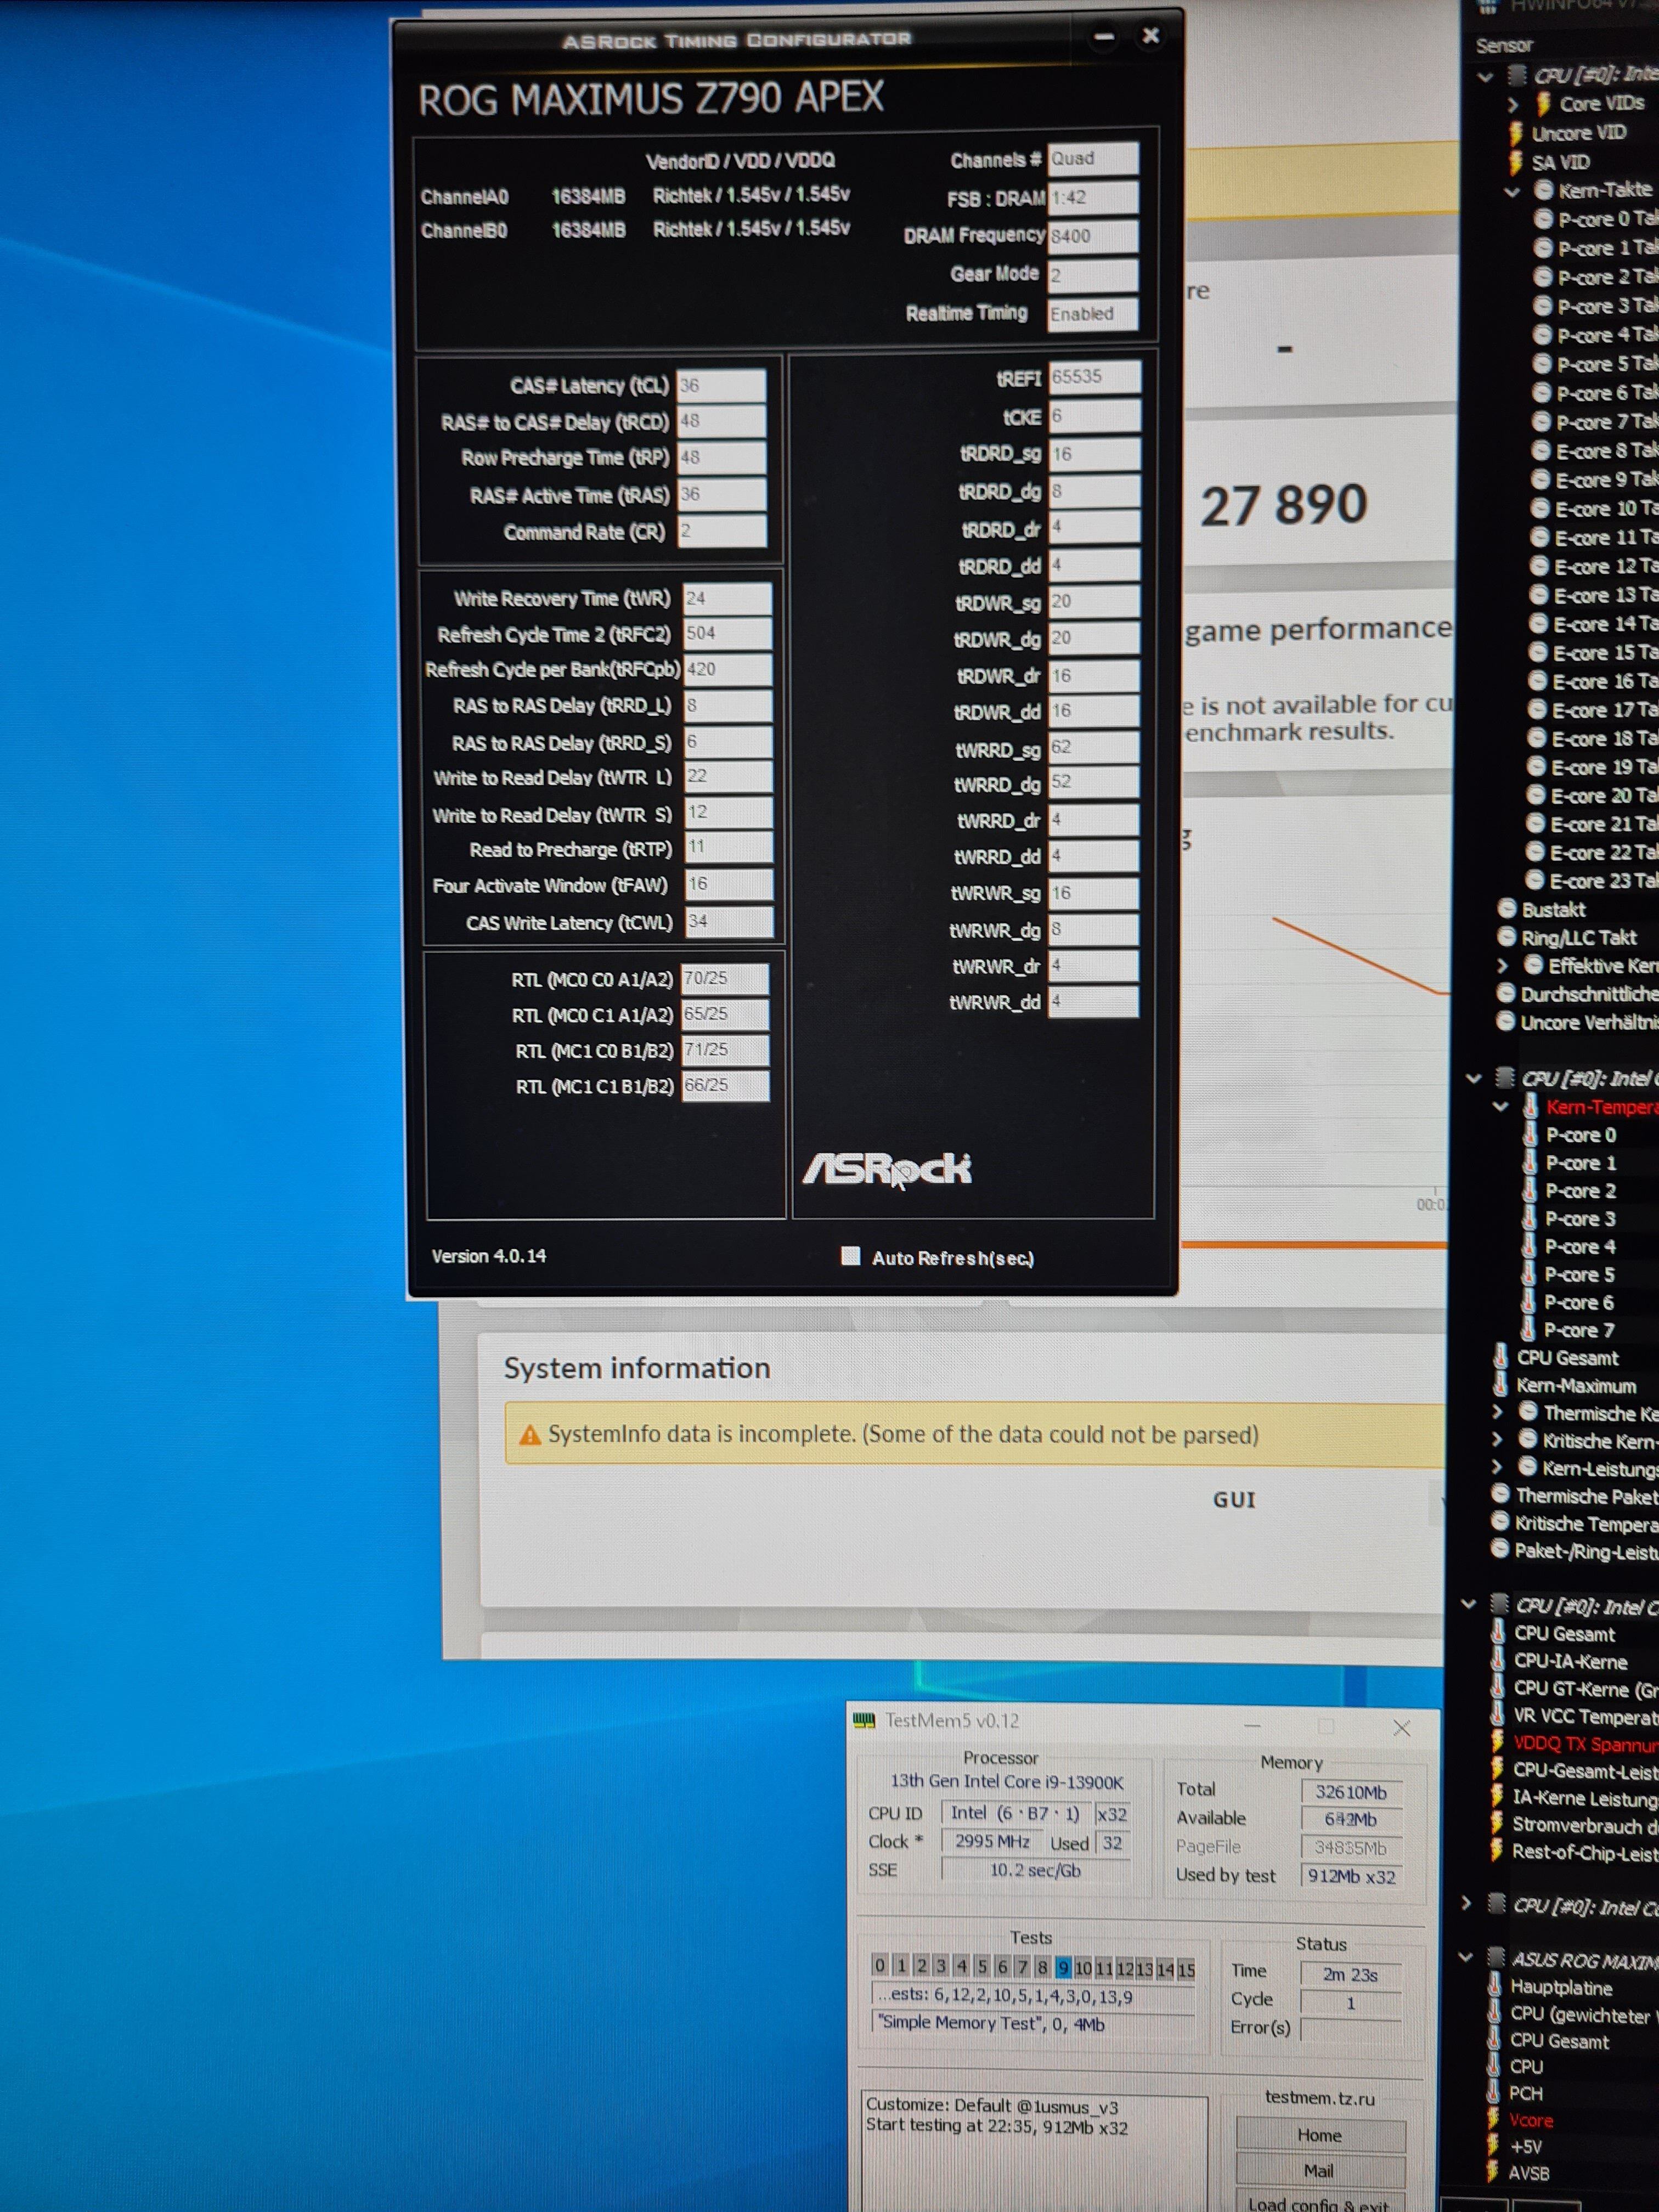Click the thermometer icon beside P-core 0
This screenshot has height=2212, width=1659.
(x=1530, y=1135)
